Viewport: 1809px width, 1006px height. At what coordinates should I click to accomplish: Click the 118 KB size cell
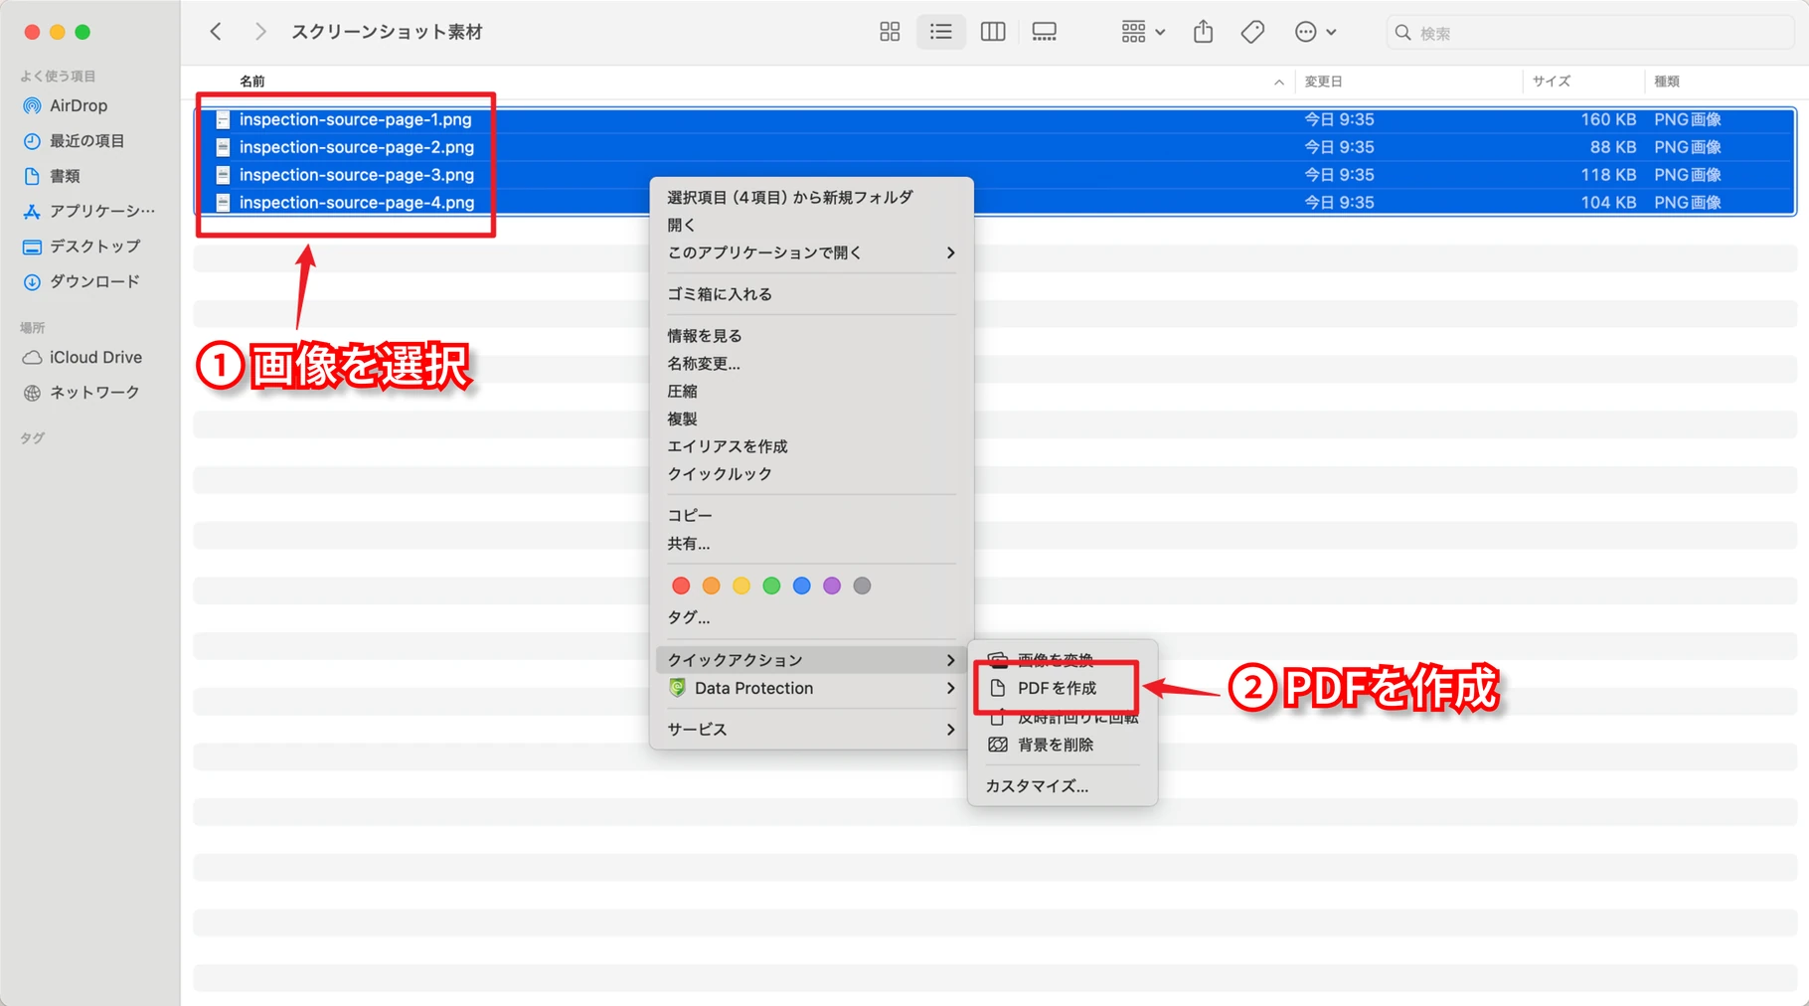[1608, 175]
